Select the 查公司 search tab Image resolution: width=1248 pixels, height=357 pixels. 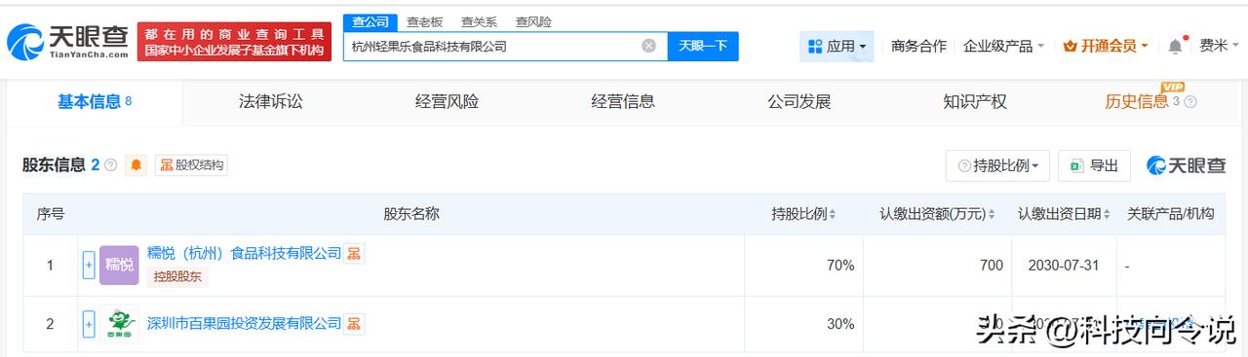point(370,21)
